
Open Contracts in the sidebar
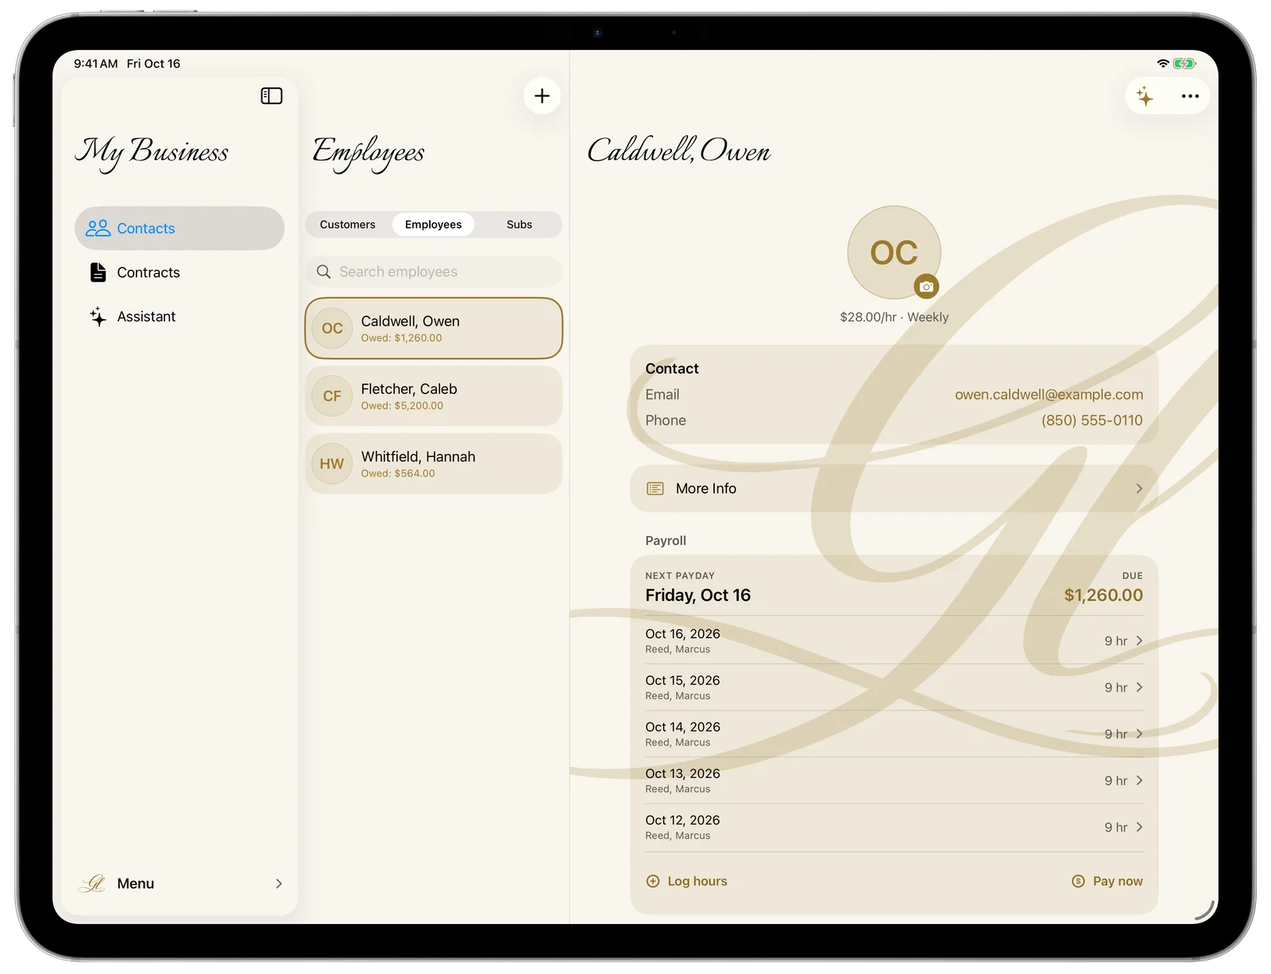pos(180,272)
